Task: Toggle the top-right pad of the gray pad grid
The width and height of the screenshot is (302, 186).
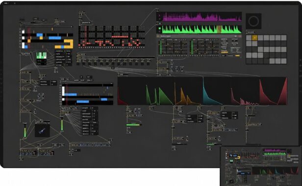Action: (284, 38)
